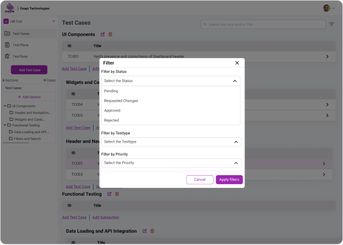Collapse the UI Components tree node
This screenshot has height=245, width=343.
coord(5,106)
